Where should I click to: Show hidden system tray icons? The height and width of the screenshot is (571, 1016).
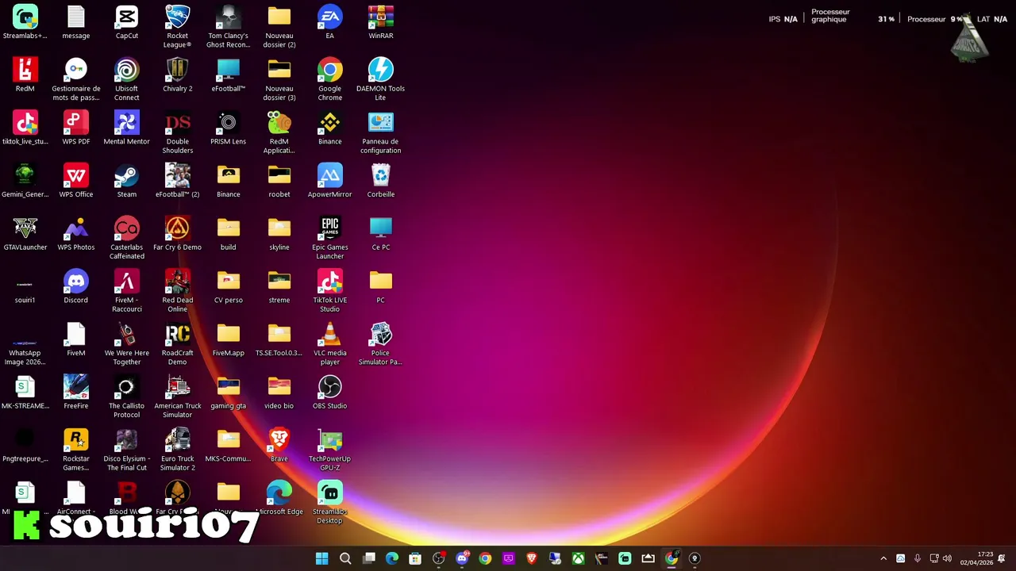click(x=883, y=558)
